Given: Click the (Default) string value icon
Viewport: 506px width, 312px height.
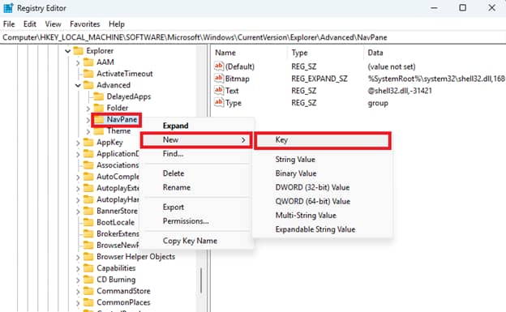Looking at the screenshot, I should click(x=219, y=66).
